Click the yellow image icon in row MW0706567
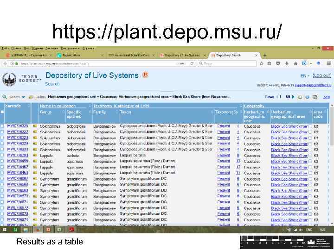334x250 pixels. click(35, 179)
